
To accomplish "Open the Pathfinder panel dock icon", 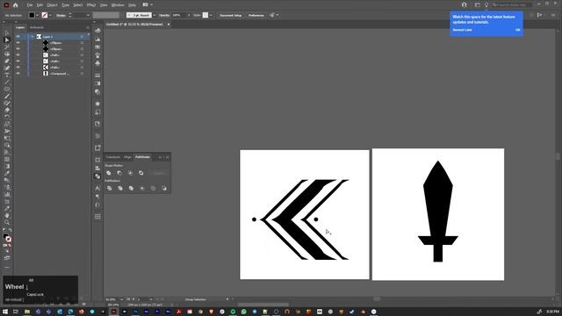I will coord(97,176).
